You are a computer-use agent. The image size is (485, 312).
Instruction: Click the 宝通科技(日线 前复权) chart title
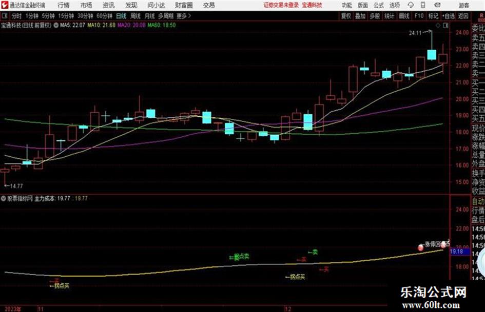coord(26,25)
